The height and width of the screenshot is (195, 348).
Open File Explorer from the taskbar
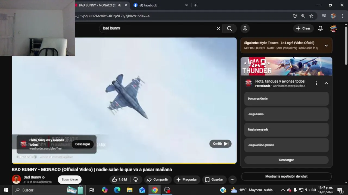130,190
